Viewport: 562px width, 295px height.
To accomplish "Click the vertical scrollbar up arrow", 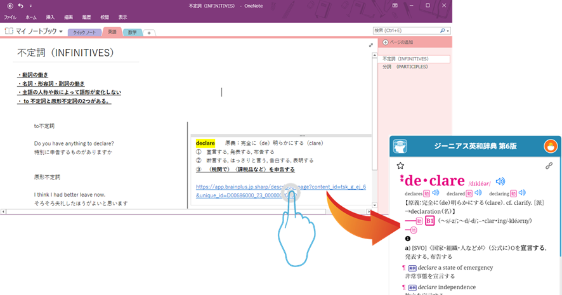I will (374, 56).
